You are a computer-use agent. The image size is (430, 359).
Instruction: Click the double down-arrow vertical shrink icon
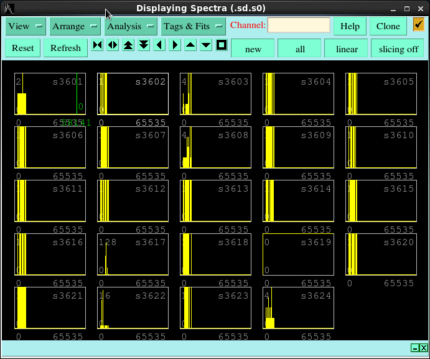pos(144,45)
